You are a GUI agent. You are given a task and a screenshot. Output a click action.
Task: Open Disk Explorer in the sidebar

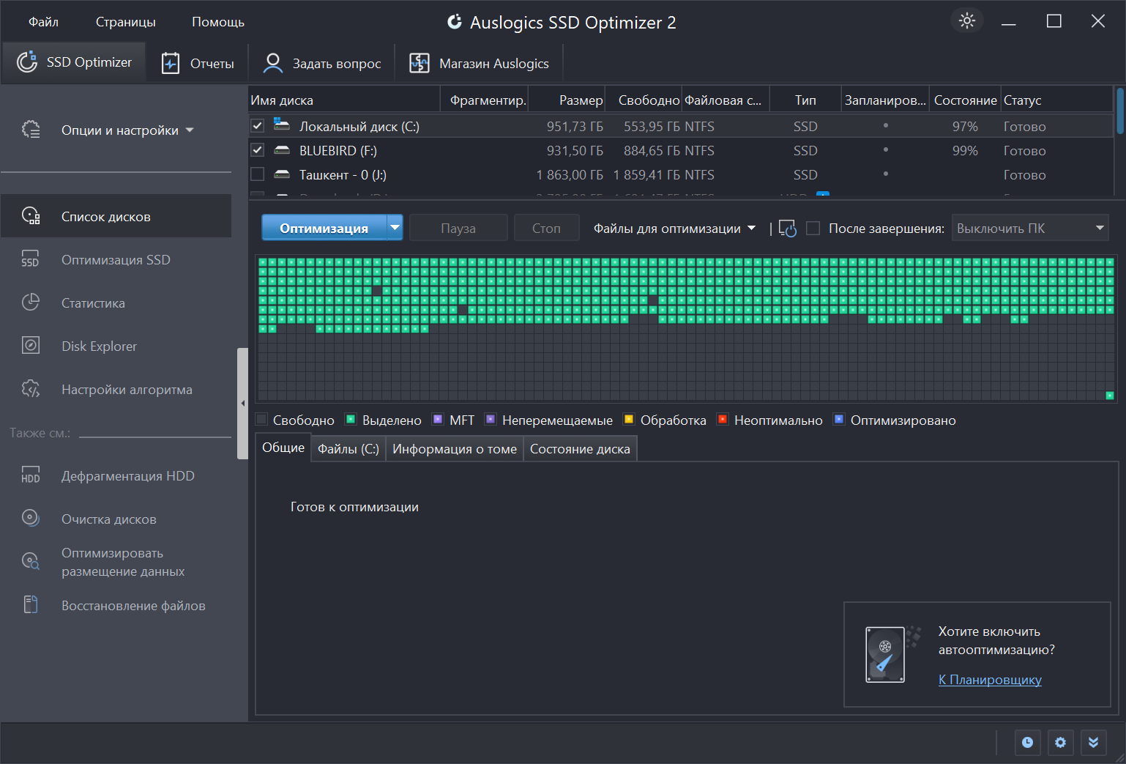[x=99, y=346]
